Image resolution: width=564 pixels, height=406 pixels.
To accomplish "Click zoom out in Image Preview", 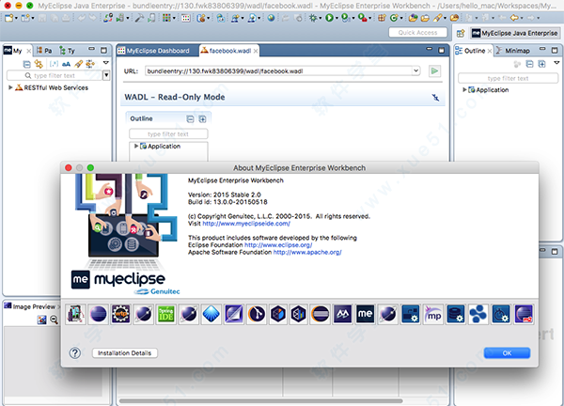I will 54,320.
